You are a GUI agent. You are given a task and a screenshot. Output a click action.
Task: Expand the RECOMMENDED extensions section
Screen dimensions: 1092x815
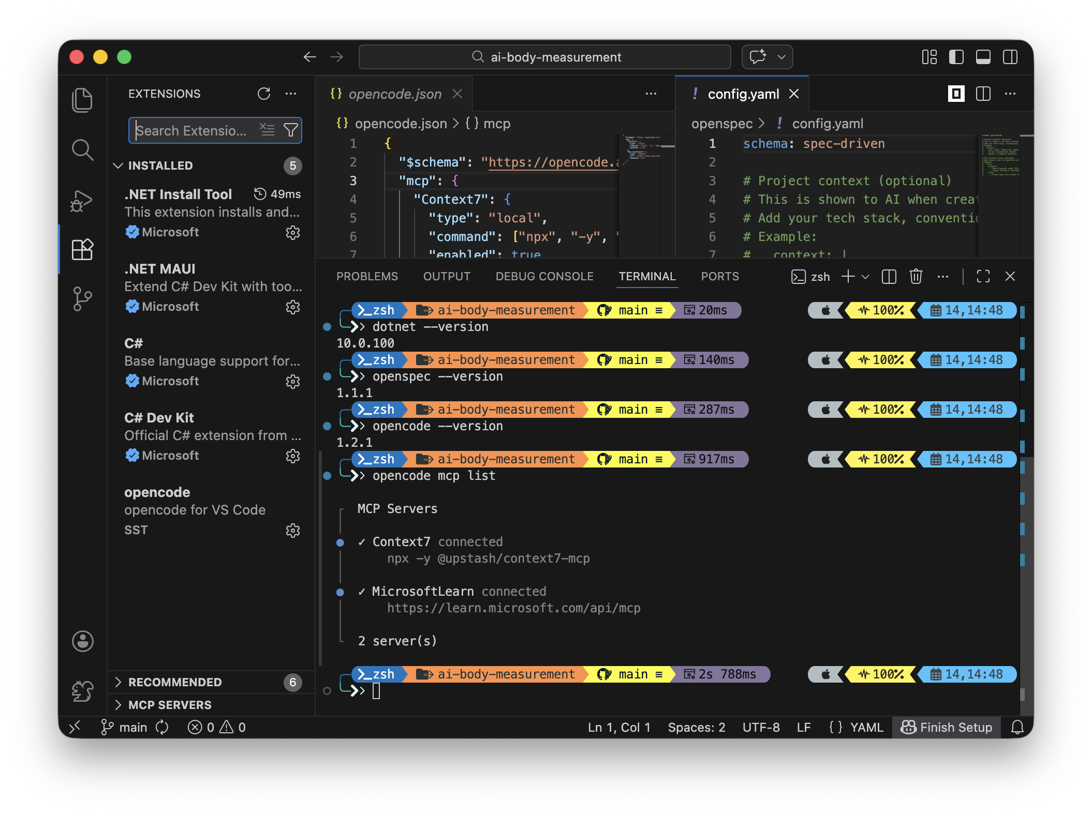pyautogui.click(x=175, y=682)
